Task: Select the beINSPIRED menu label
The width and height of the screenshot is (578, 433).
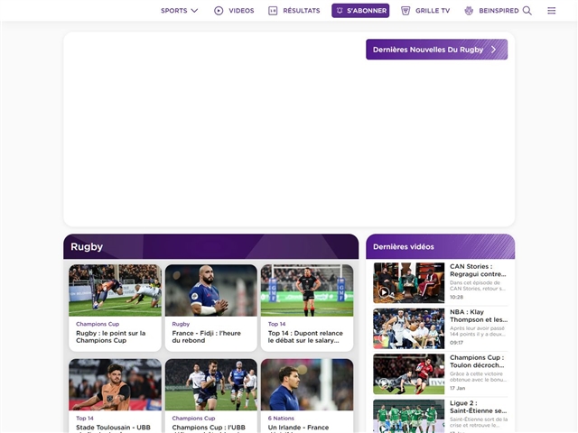Action: coord(499,11)
